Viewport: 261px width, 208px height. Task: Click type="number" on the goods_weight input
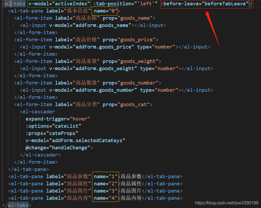(x=159, y=69)
